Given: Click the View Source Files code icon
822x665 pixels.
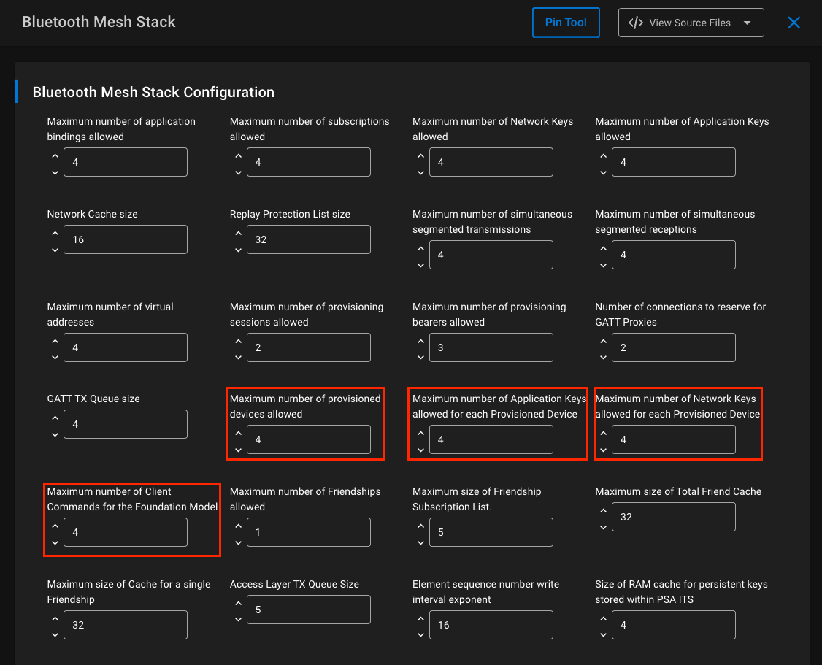Looking at the screenshot, I should click(x=634, y=23).
